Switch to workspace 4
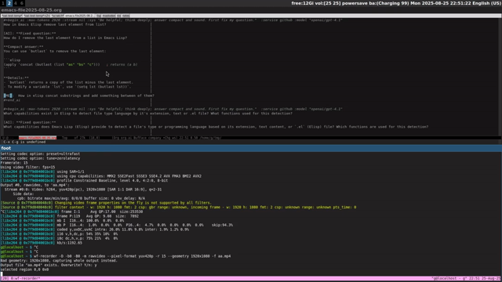The image size is (502, 282). 15,3
